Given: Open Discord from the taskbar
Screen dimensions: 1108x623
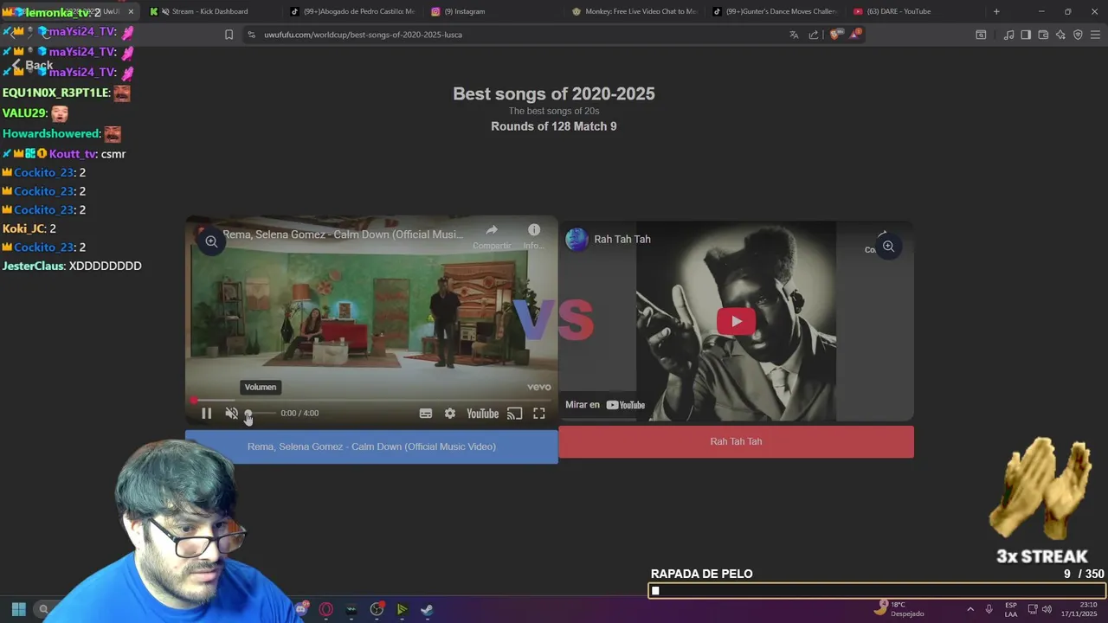Looking at the screenshot, I should click(300, 609).
